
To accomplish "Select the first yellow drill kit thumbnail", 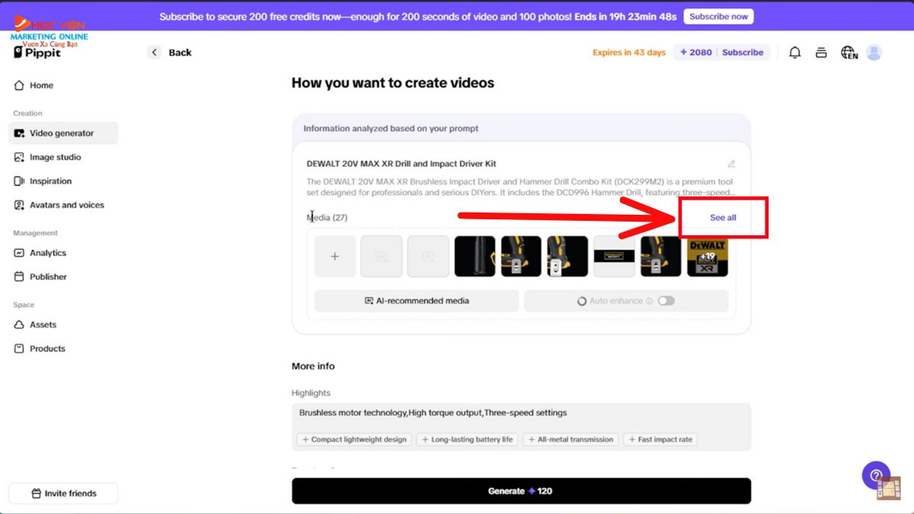I will [522, 257].
